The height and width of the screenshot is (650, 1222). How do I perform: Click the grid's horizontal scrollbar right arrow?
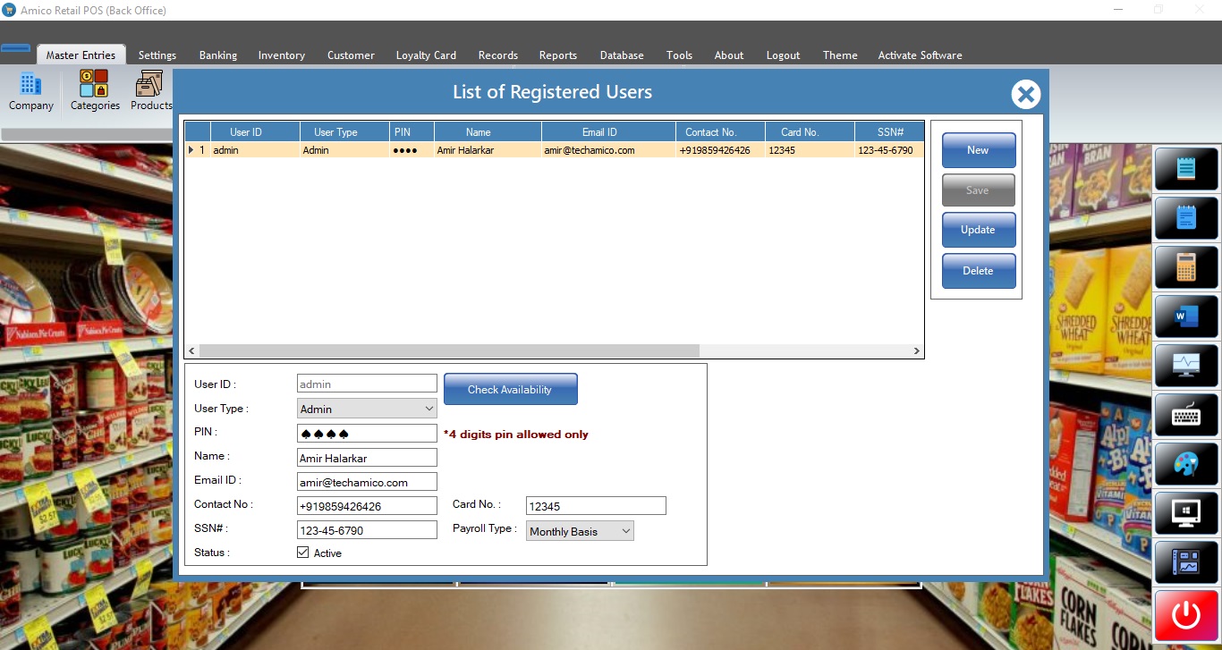pyautogui.click(x=916, y=351)
